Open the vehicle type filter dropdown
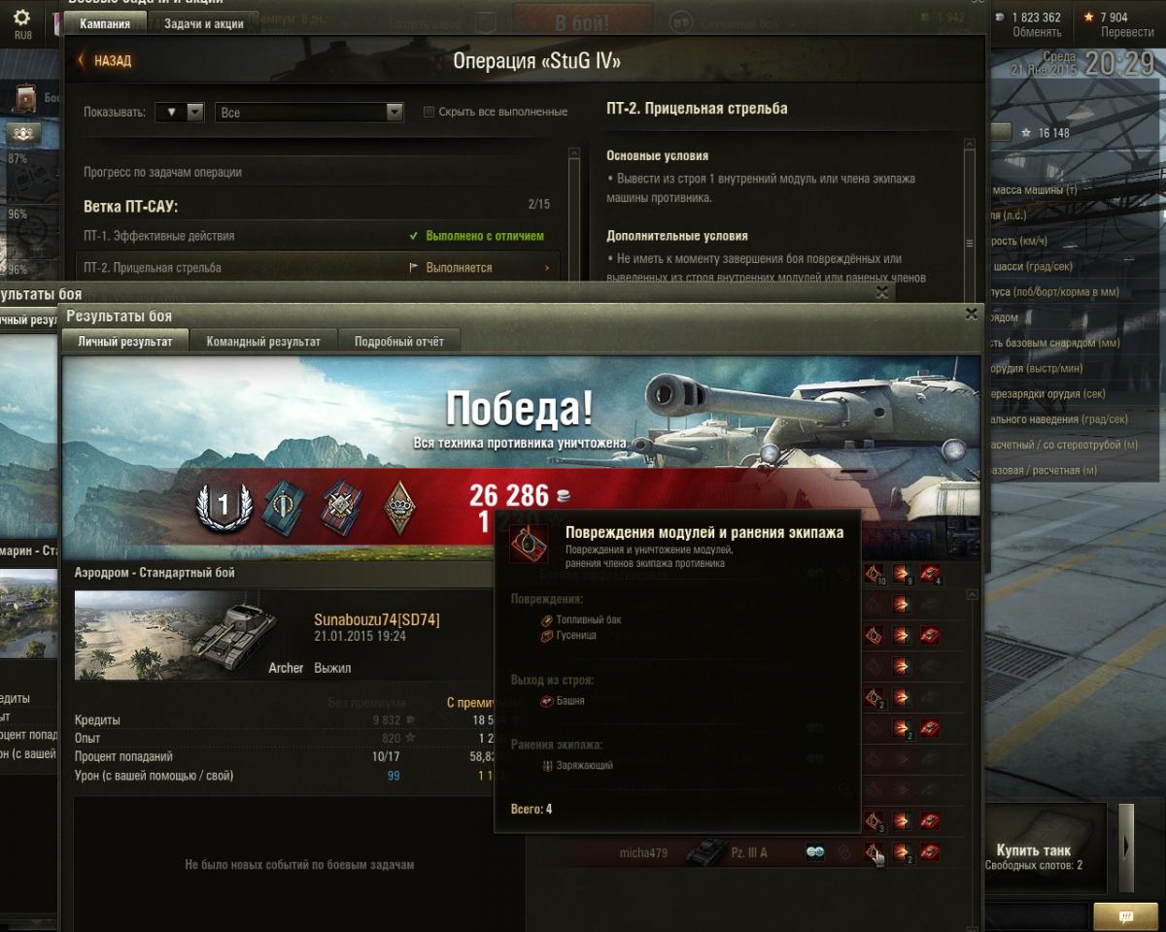Screen dimensions: 1166x932 click(180, 112)
